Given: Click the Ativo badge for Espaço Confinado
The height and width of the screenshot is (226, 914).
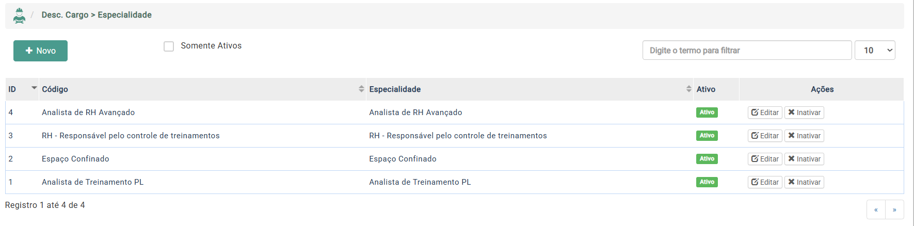Looking at the screenshot, I should pos(707,159).
